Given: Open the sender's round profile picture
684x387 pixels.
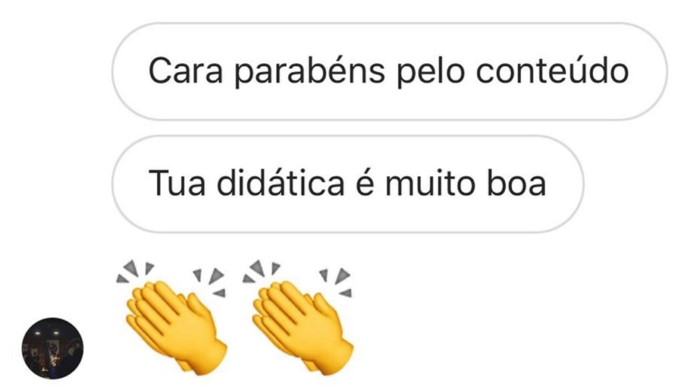Looking at the screenshot, I should [52, 348].
